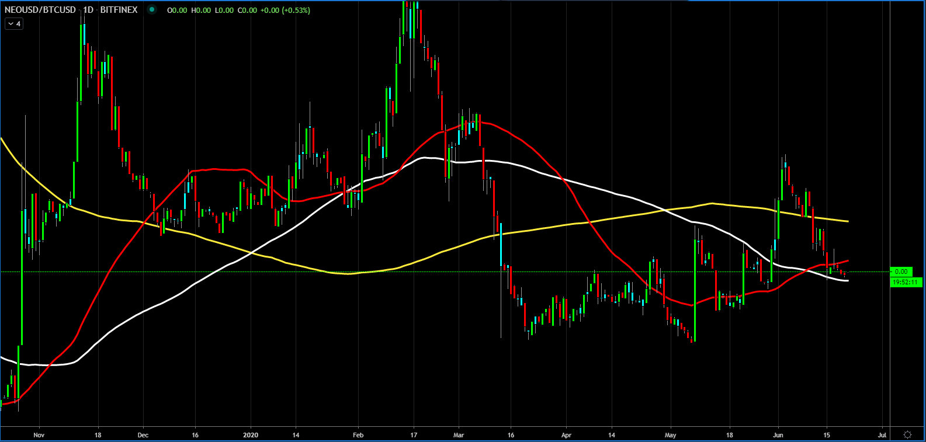
Task: Click the 17 label on time axis
Action: pyautogui.click(x=414, y=435)
